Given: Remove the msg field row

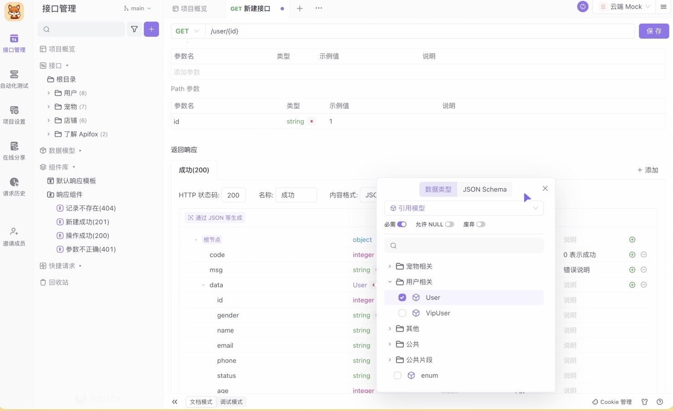Looking at the screenshot, I should [x=643, y=270].
